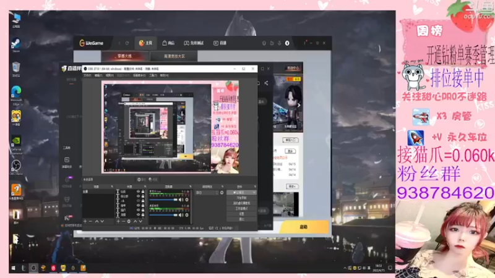The image size is (495, 278).
Task: Toggle visibility of the third source
Action: coord(138,201)
